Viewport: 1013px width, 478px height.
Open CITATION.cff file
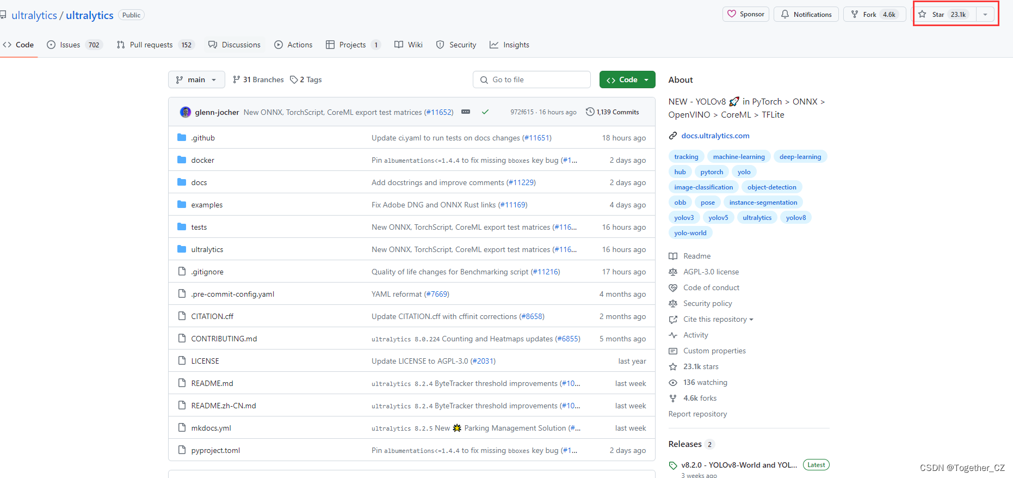[212, 316]
